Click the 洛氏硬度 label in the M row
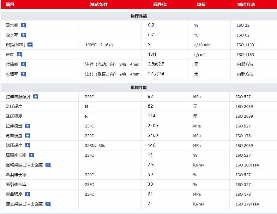 click(14, 106)
